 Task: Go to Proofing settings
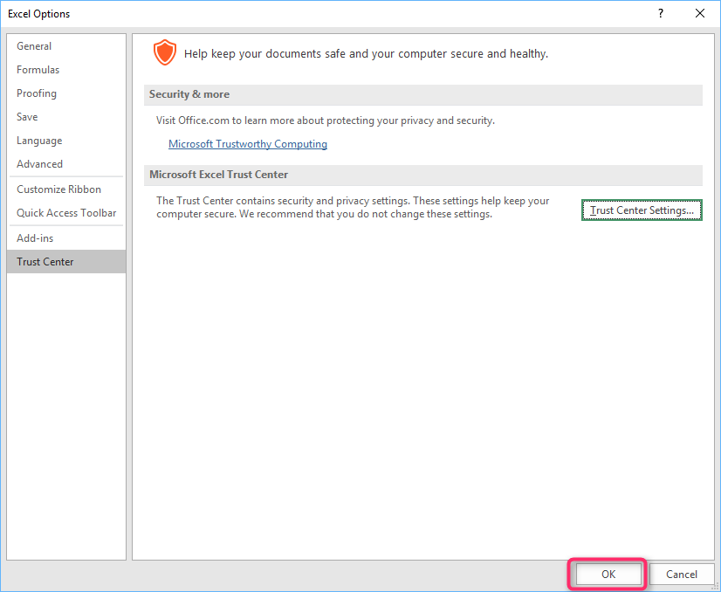(66, 93)
